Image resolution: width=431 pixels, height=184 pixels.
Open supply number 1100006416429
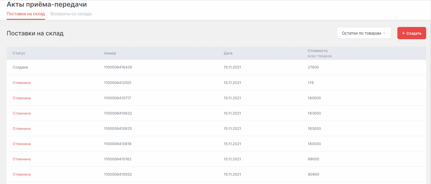tap(118, 67)
